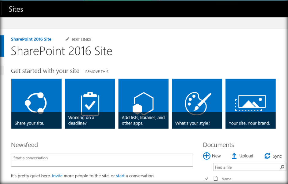Click the hexagon apps icon
Image resolution: width=288 pixels, height=184 pixels.
[x=143, y=103]
